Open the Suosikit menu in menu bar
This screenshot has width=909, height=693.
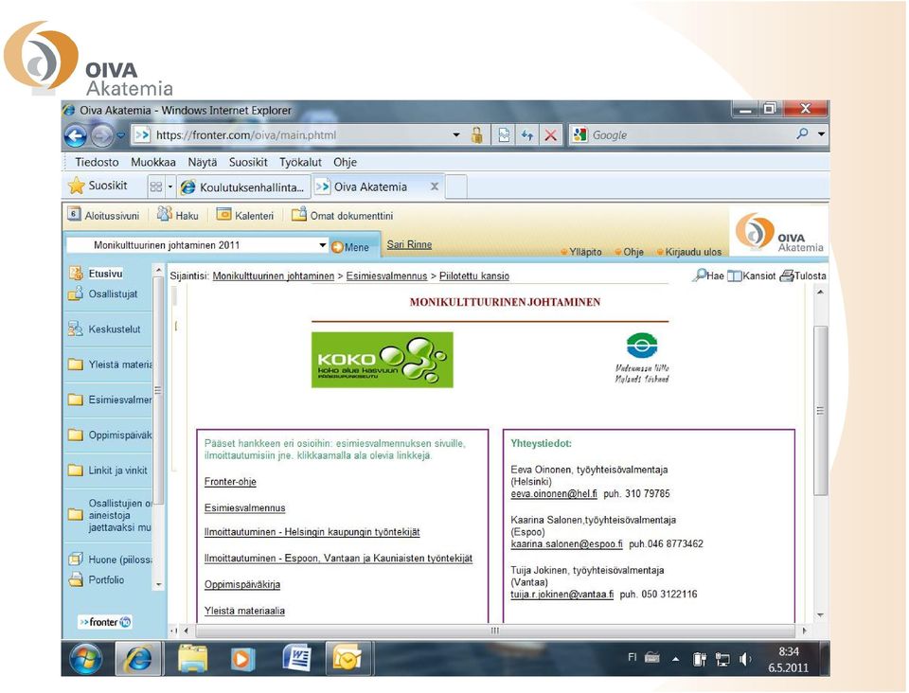(x=248, y=162)
